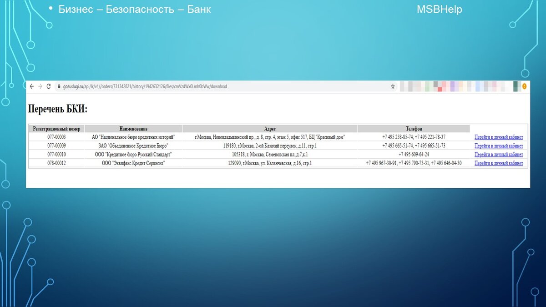Click the orange notification icon in toolbar
This screenshot has width=546, height=307.
pyautogui.click(x=524, y=86)
